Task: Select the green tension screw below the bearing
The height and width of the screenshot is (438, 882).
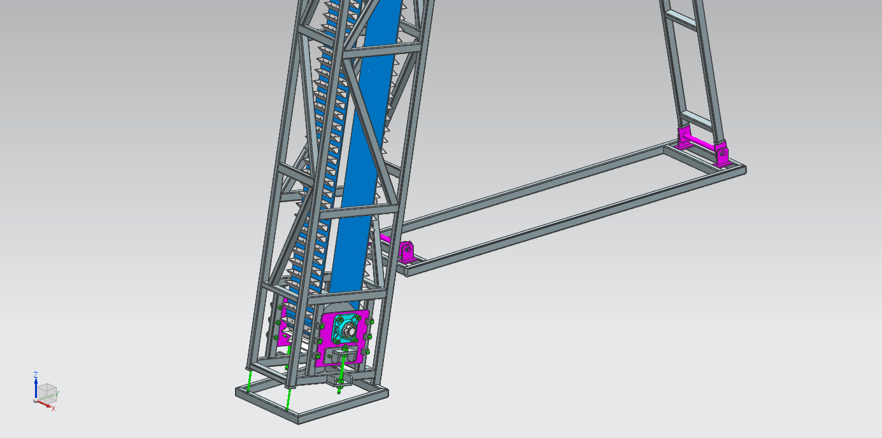Action: tap(343, 370)
